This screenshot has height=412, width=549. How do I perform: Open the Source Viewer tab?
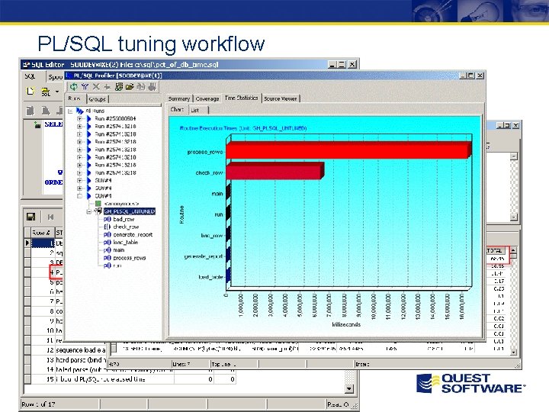[281, 98]
